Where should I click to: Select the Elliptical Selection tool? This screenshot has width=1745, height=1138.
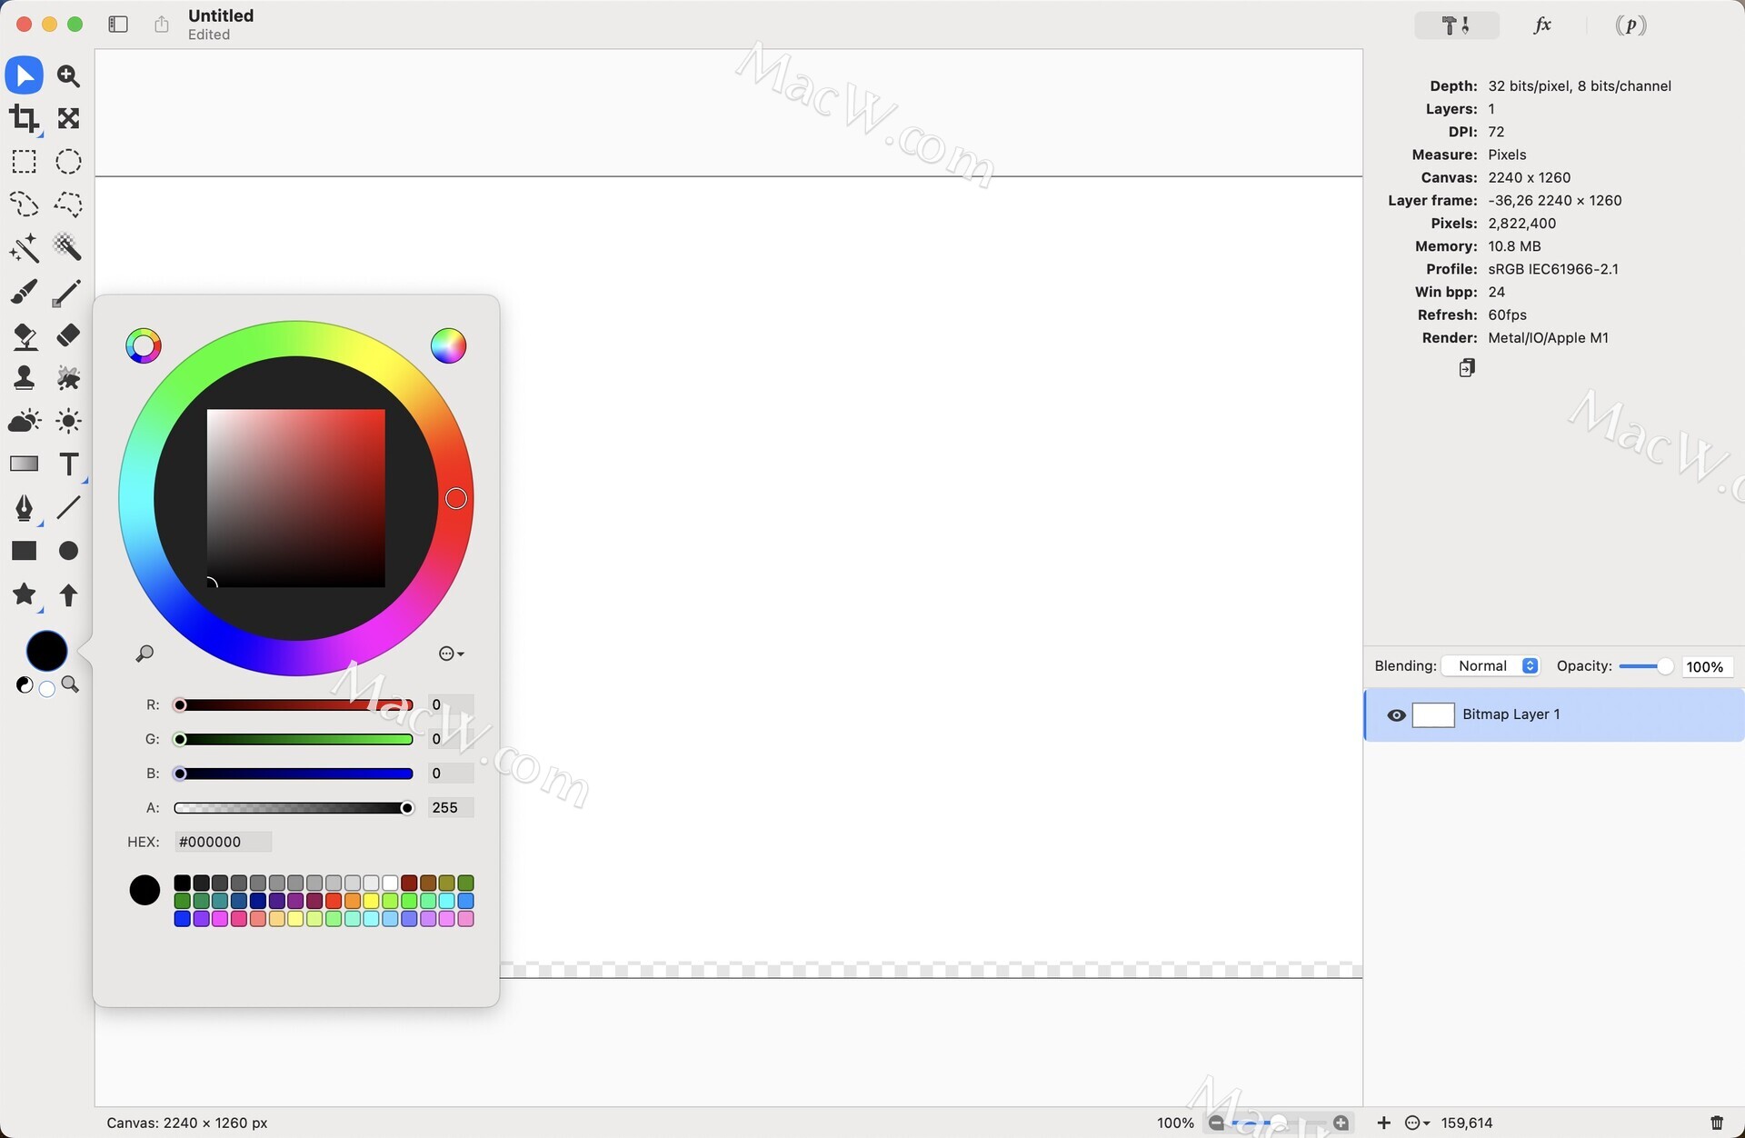pos(68,162)
